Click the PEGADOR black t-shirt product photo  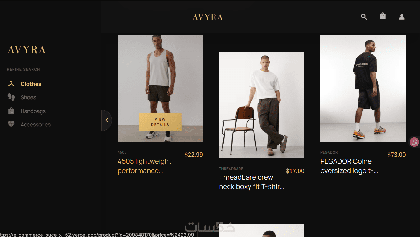click(x=363, y=88)
